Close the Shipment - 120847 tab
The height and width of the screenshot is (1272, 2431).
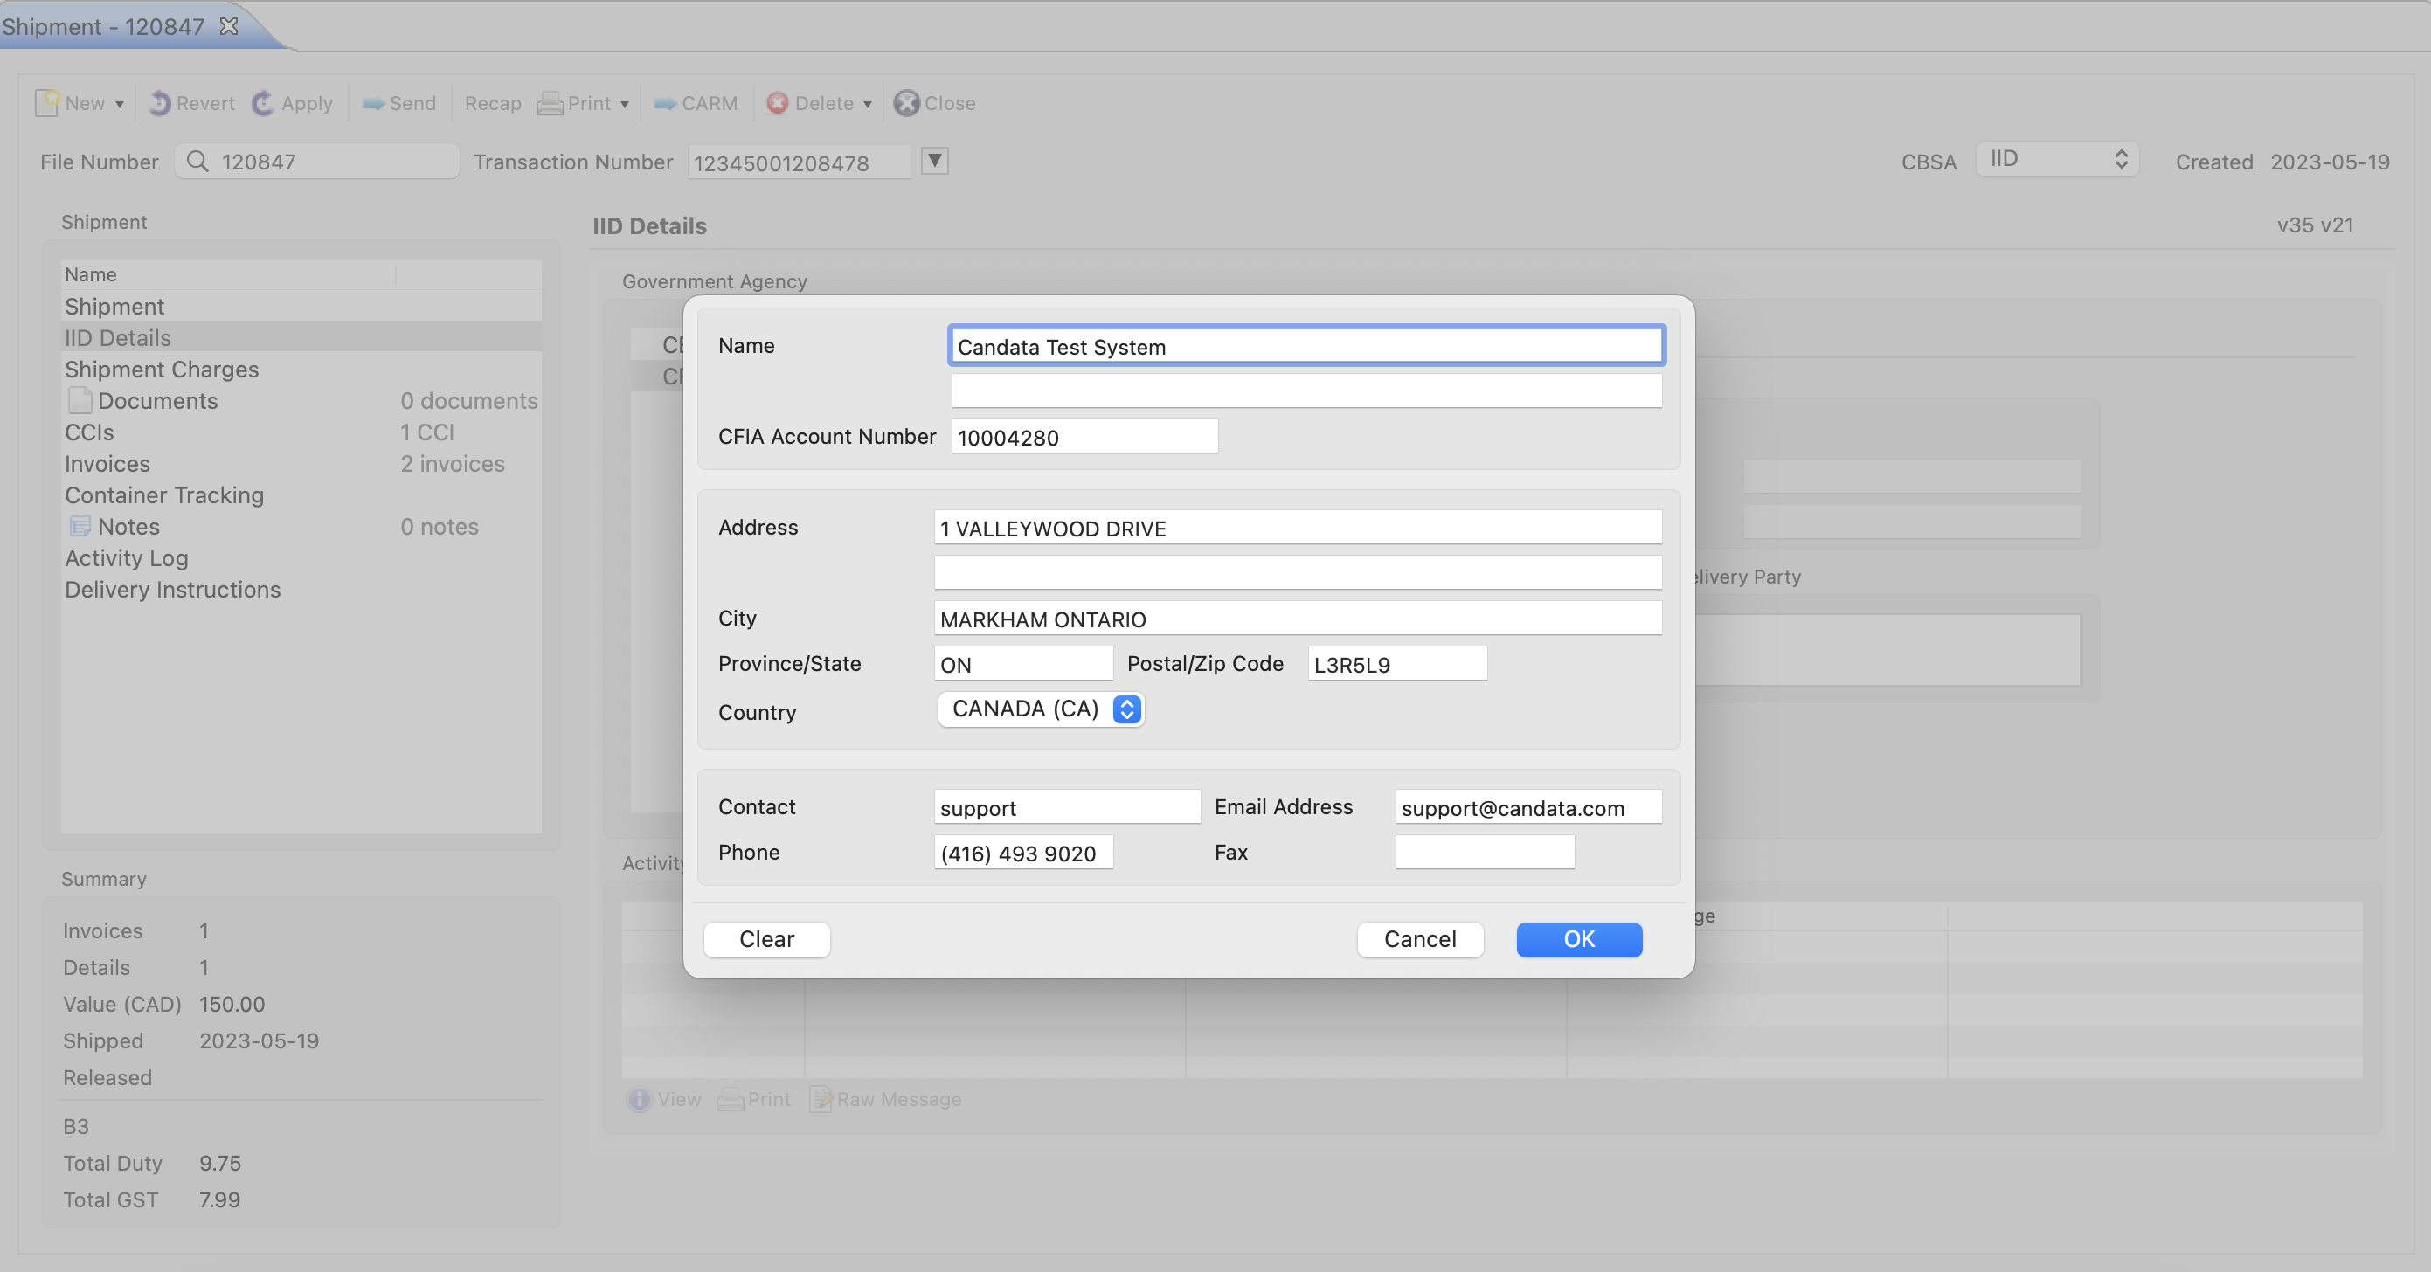(228, 26)
